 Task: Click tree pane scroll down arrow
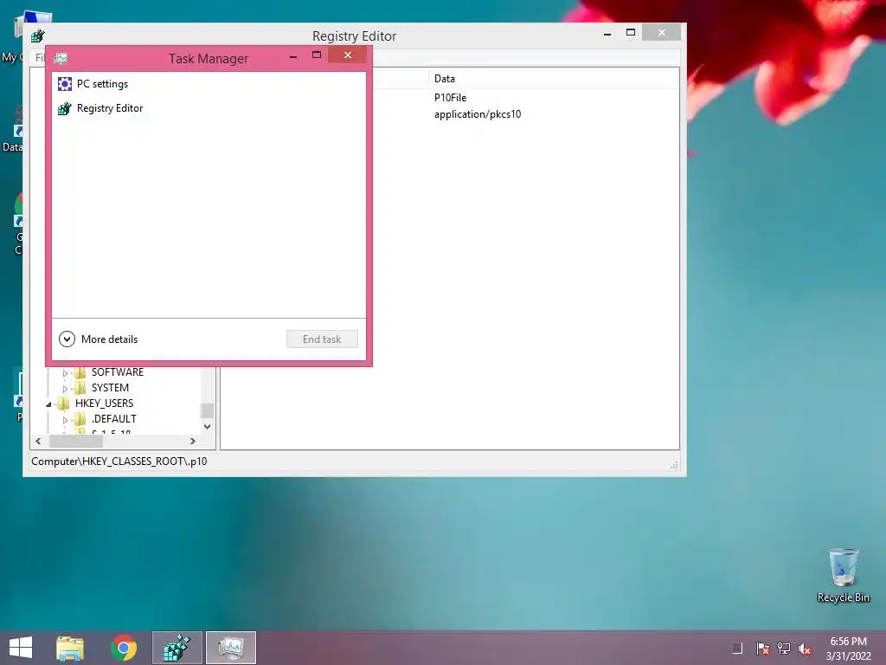(208, 426)
